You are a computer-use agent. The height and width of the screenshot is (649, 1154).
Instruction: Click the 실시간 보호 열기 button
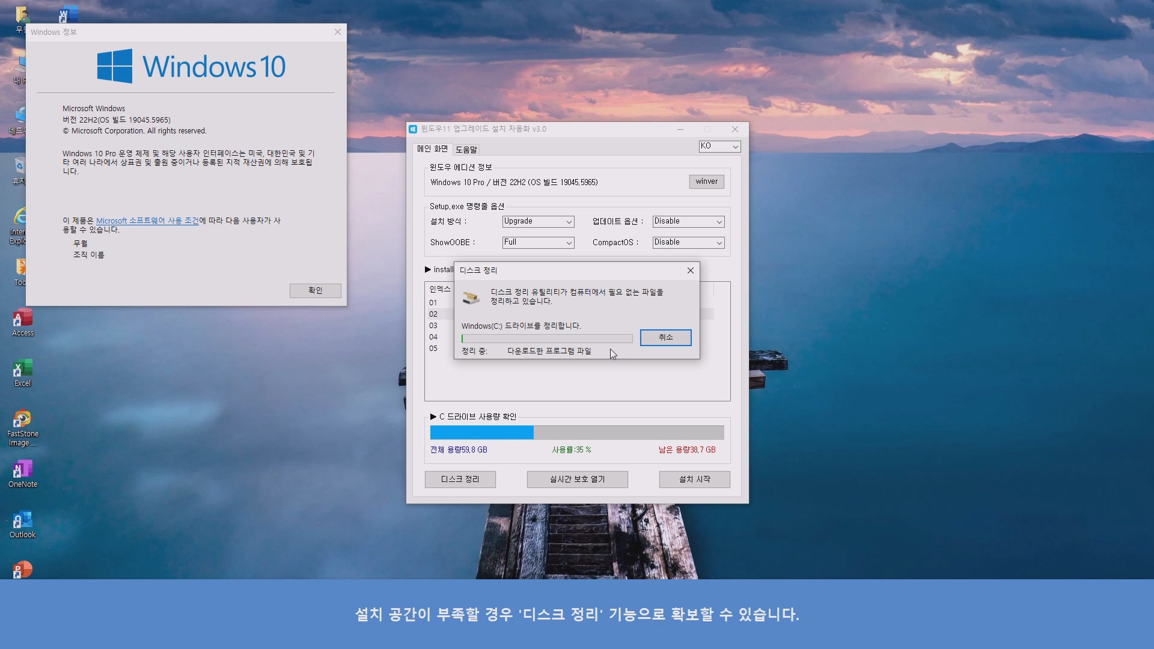pos(577,480)
